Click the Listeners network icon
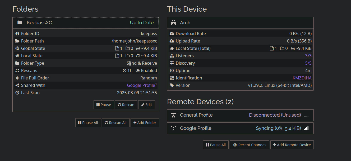This screenshot has height=161, width=351. (172, 56)
